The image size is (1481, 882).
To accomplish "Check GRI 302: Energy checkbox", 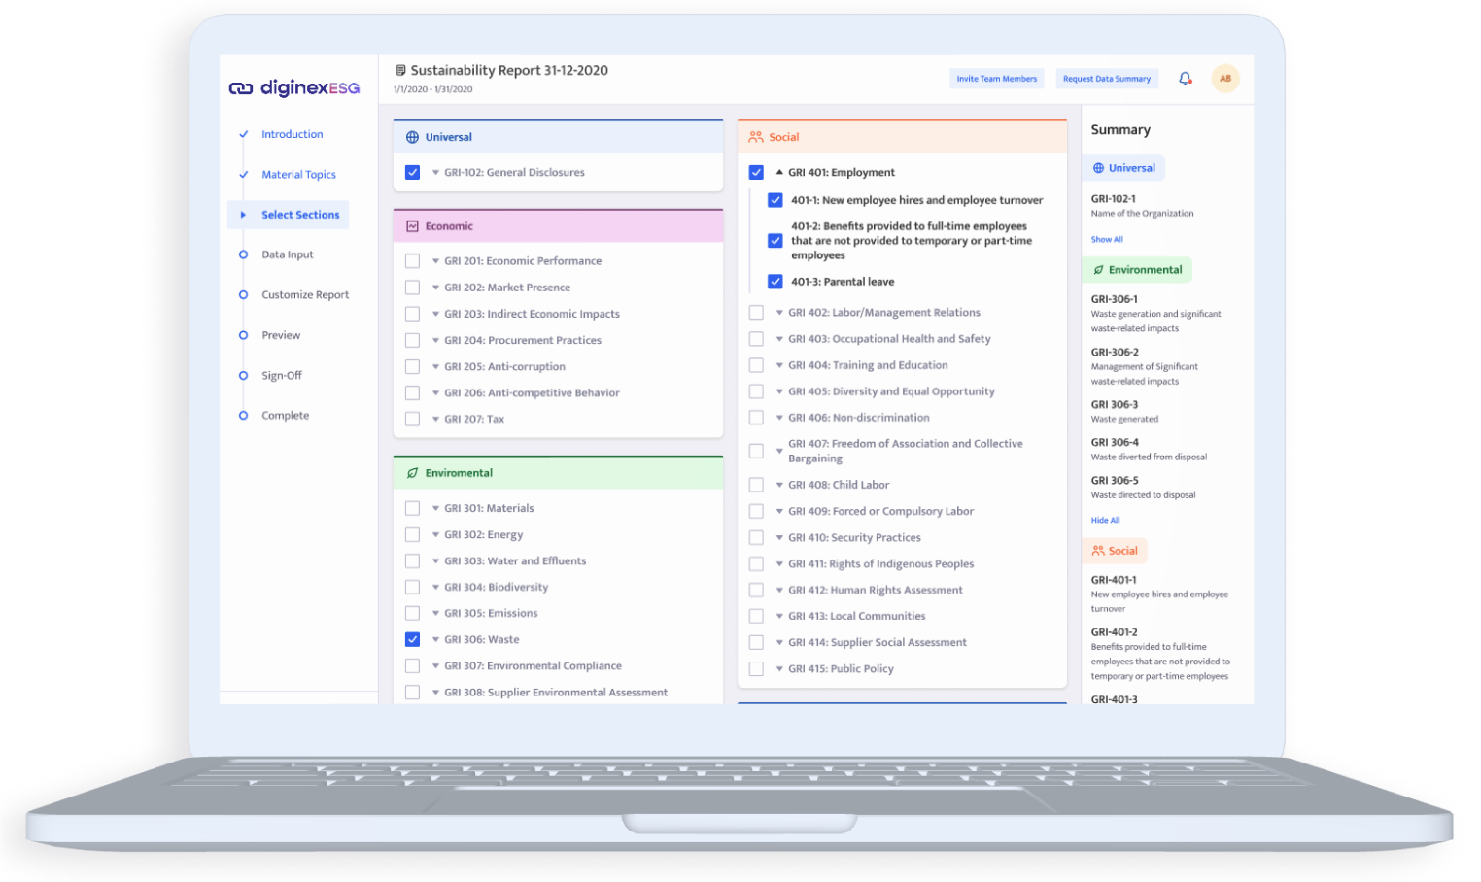I will (412, 535).
